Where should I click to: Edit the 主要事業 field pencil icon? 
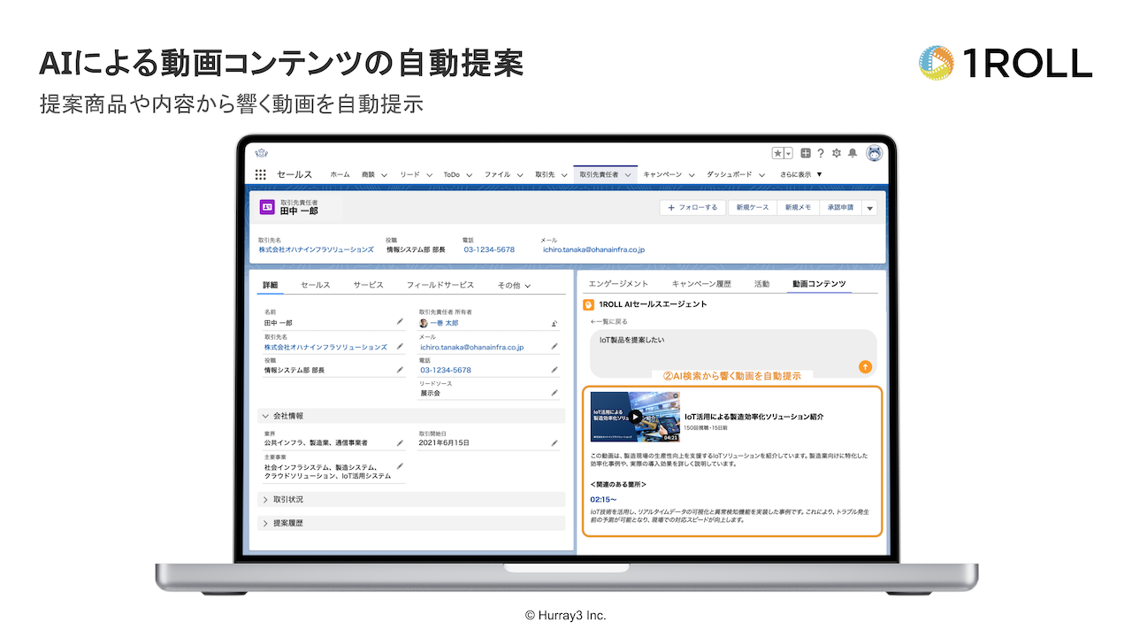point(400,466)
